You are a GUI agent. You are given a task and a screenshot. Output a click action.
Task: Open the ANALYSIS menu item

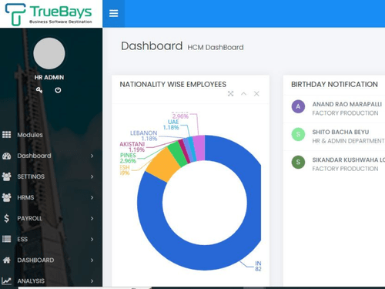coord(31,281)
